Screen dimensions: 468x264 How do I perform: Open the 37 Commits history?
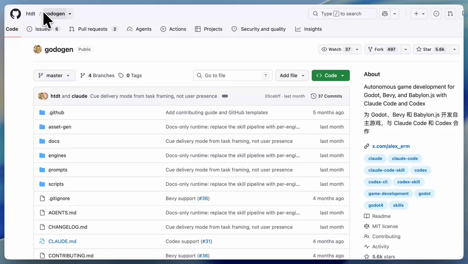tap(326, 96)
